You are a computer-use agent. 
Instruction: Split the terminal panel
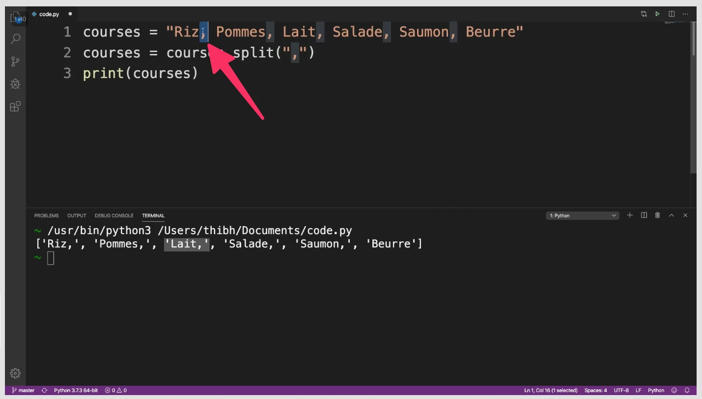[x=644, y=215]
